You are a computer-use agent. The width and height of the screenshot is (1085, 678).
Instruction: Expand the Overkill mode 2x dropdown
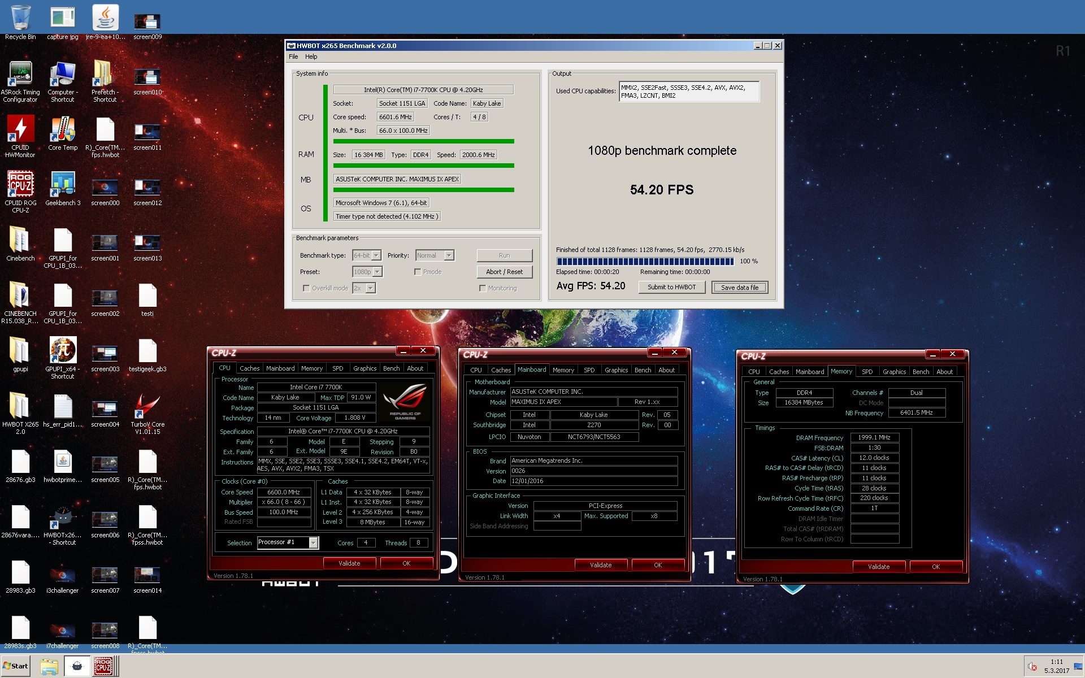click(x=371, y=288)
